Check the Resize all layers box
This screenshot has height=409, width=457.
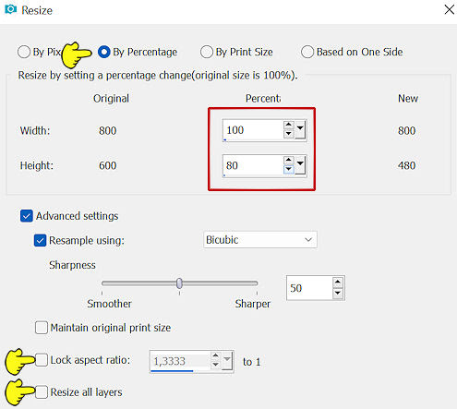pos(42,392)
